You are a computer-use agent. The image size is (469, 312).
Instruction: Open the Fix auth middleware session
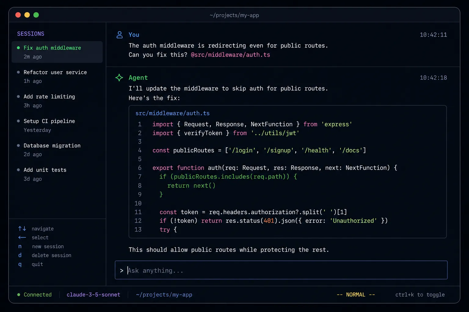[57, 52]
